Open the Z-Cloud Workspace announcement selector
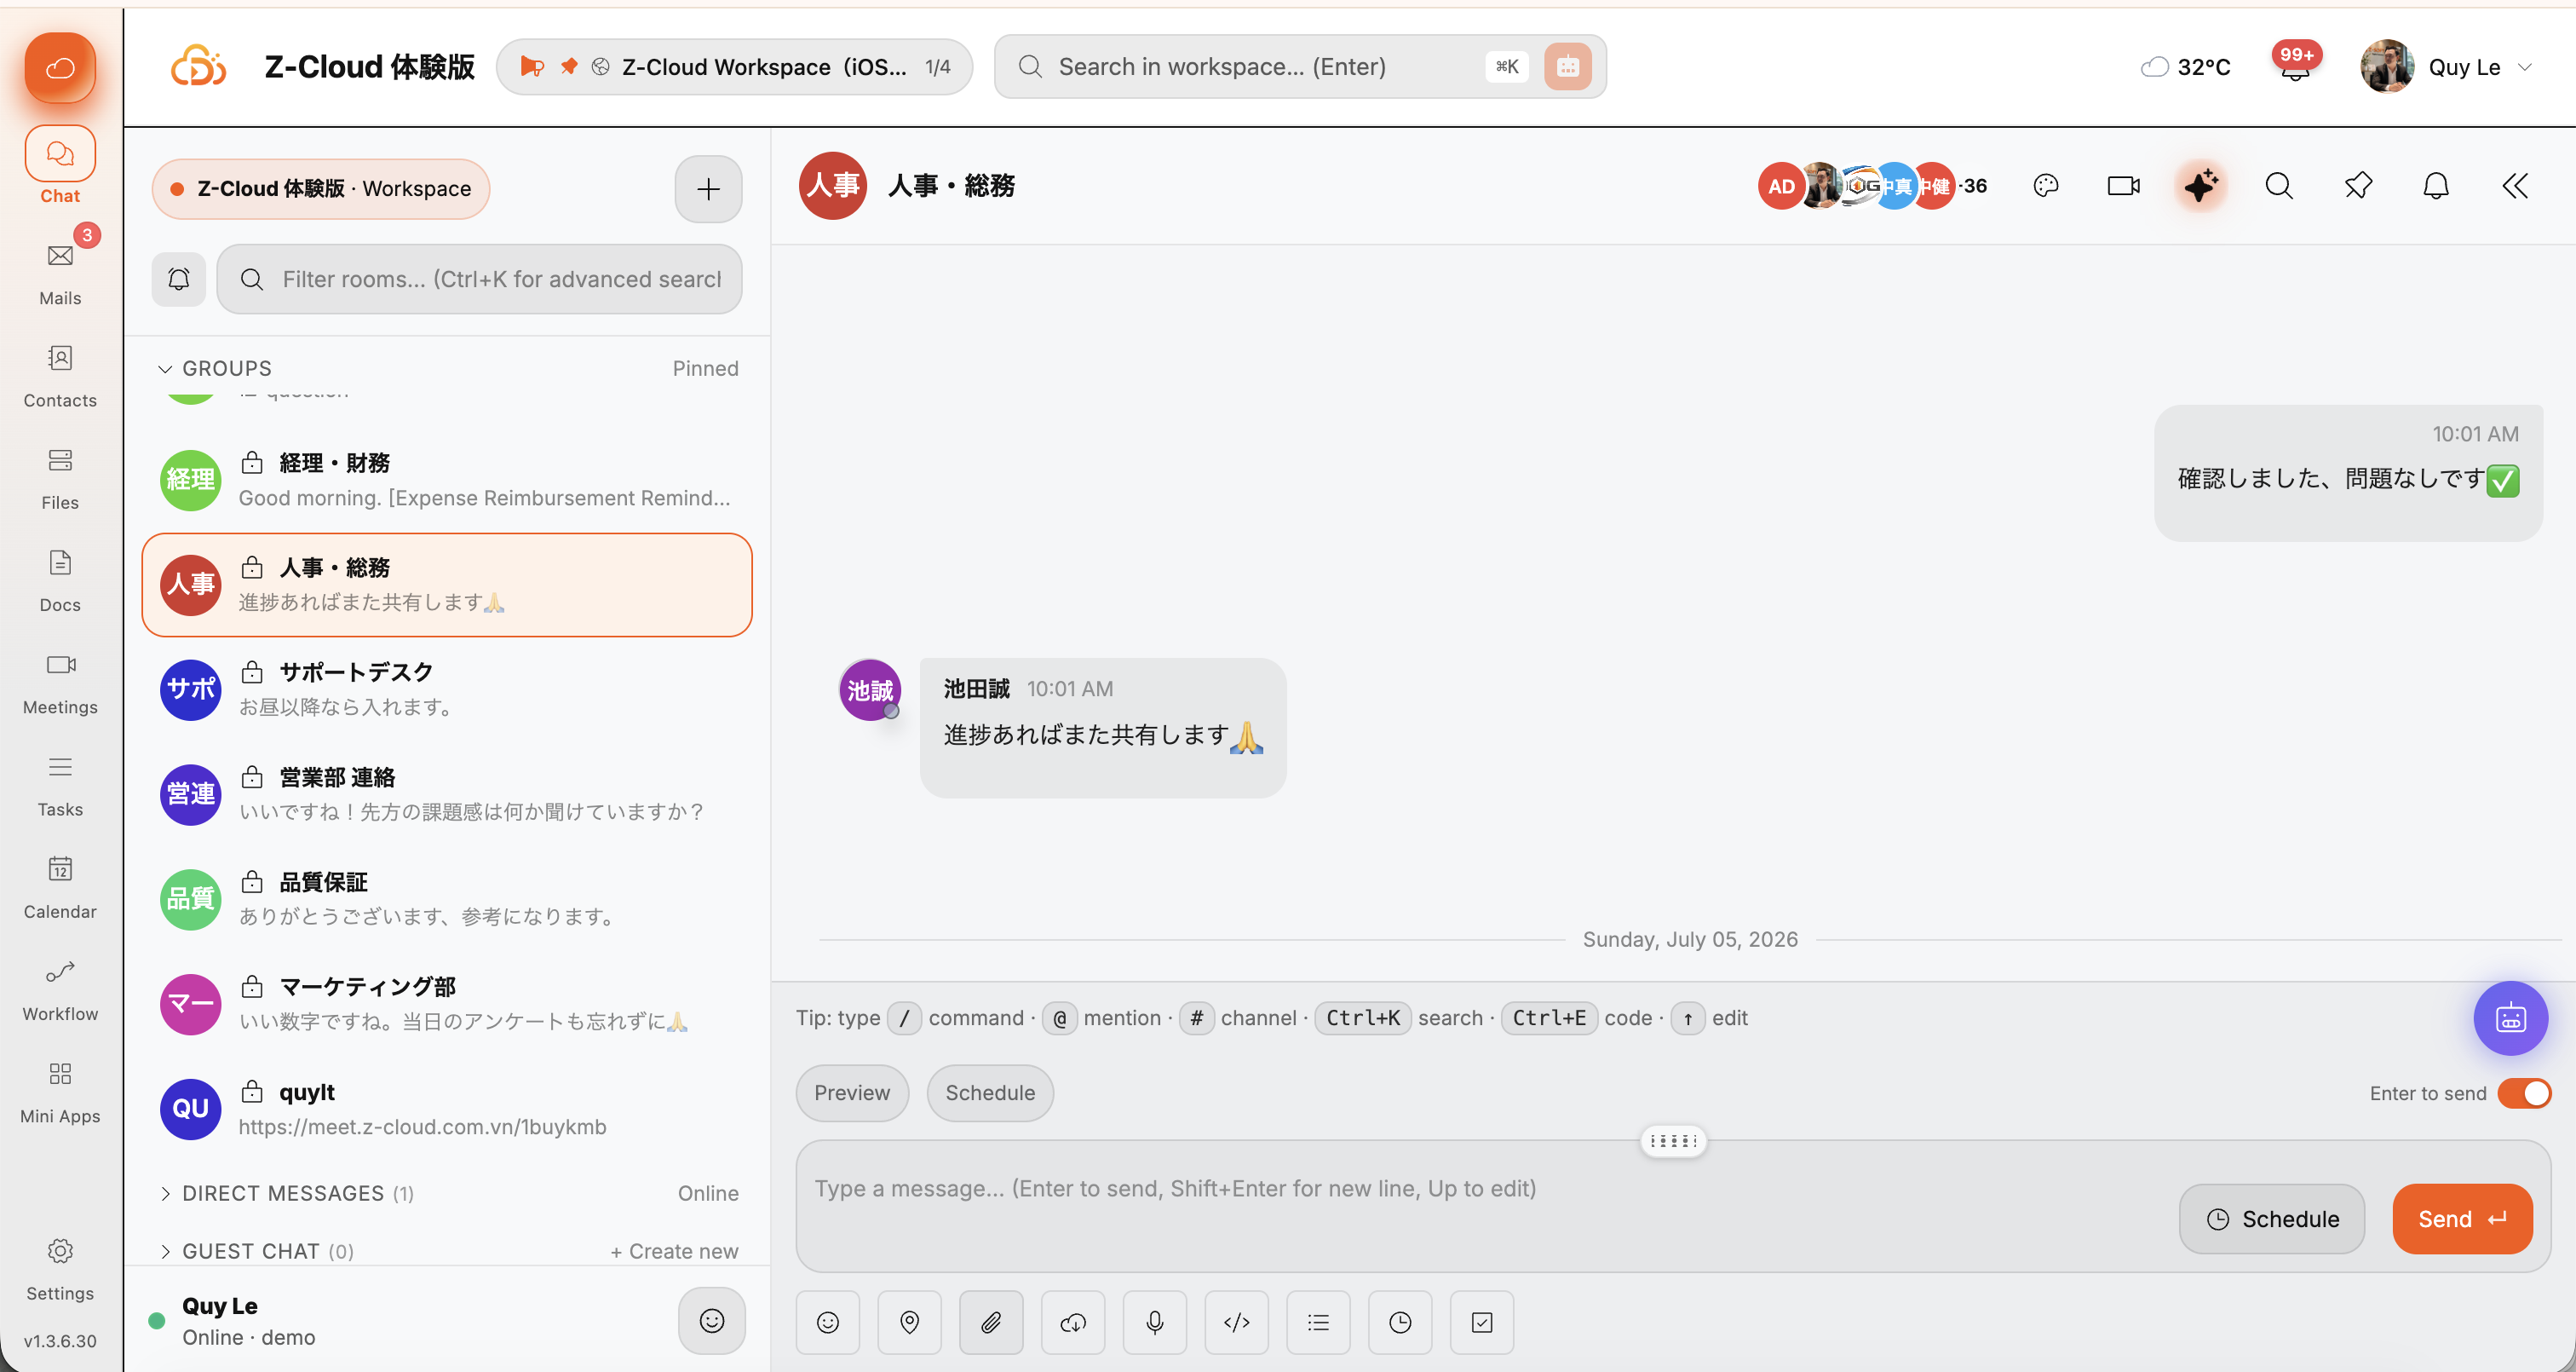 tap(735, 67)
